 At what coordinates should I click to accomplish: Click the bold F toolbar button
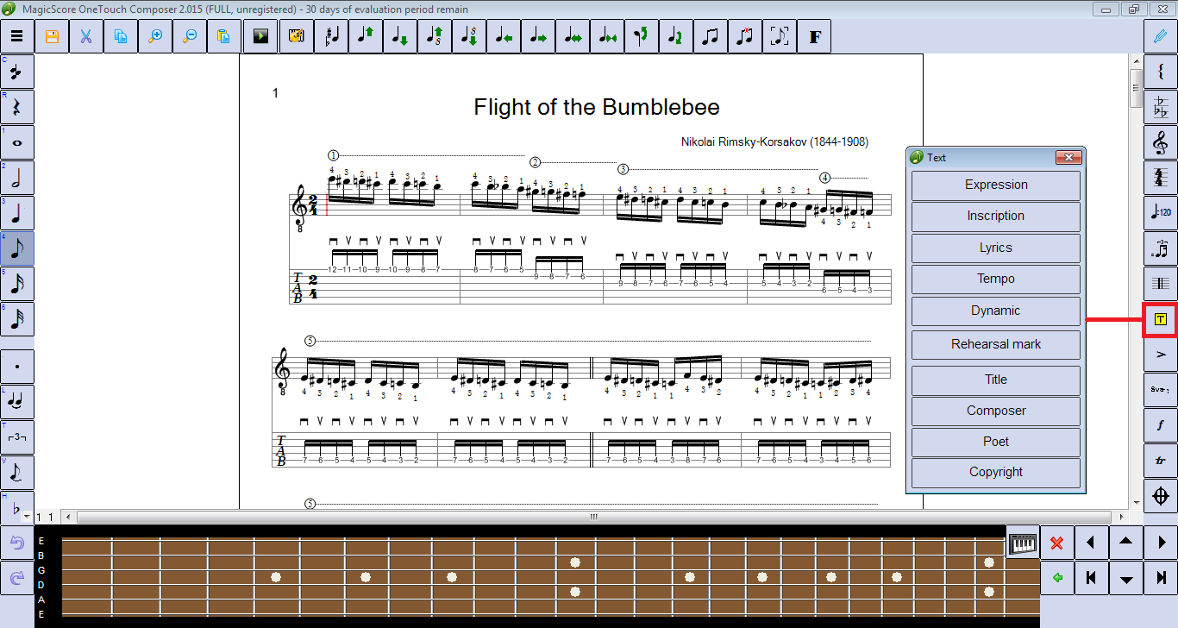pyautogui.click(x=814, y=36)
